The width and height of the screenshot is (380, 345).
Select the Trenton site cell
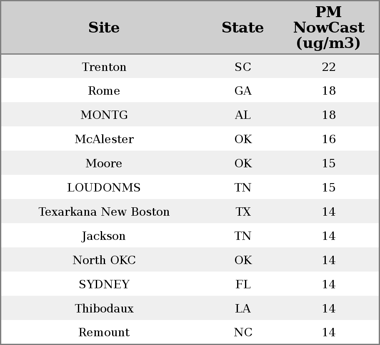[104, 67]
